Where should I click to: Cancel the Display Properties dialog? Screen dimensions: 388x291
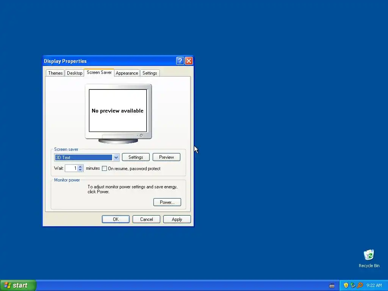[146, 219]
